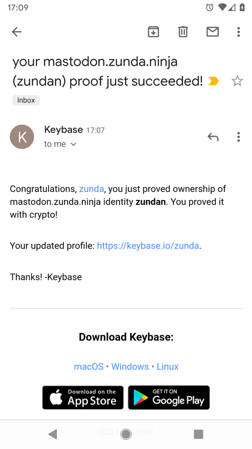Image resolution: width=252 pixels, height=449 pixels.
Task: Mark email as unread envelope icon
Action: coord(213,32)
